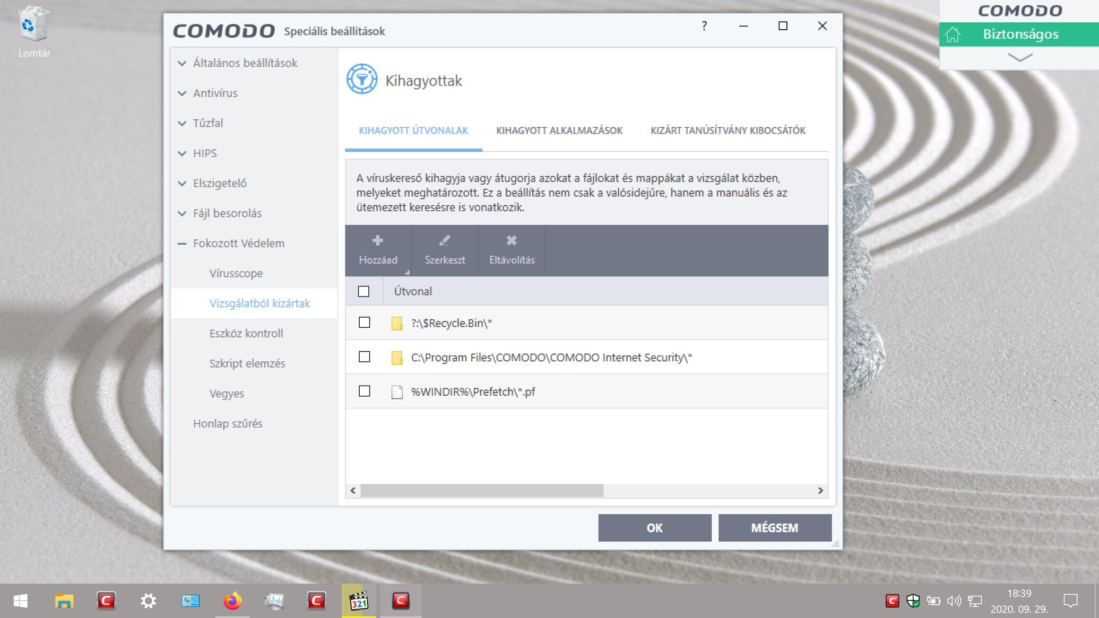Click the OK button
The image size is (1099, 618).
point(654,528)
